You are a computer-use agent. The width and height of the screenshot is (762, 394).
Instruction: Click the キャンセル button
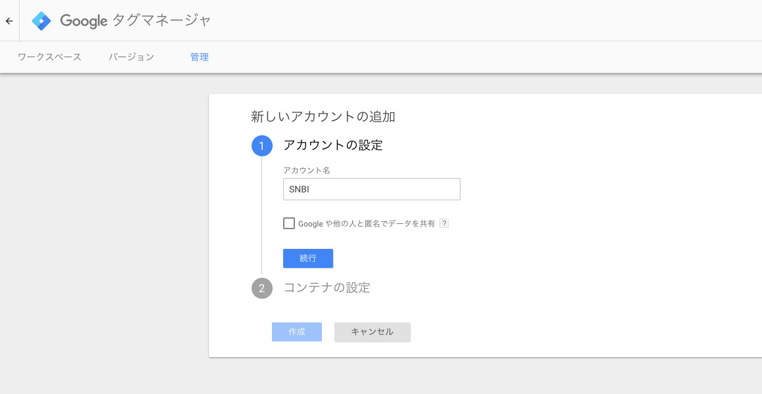click(x=372, y=332)
